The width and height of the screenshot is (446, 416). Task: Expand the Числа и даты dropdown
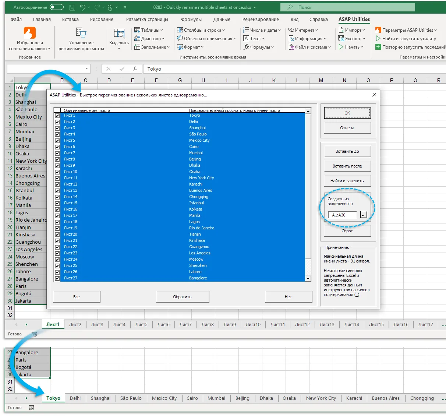[x=262, y=30]
